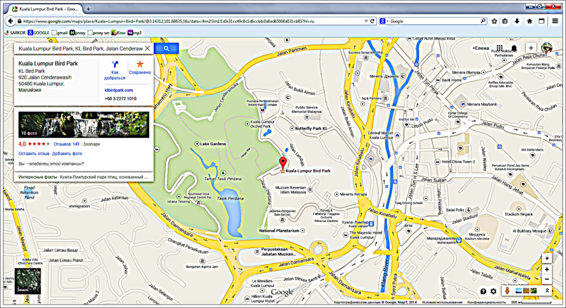566x308 pixels.
Task: Open the account profile avatar
Action: click(546, 48)
